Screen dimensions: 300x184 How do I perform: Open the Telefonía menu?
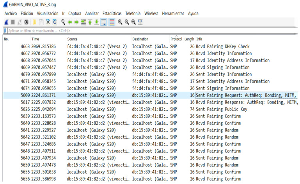click(x=133, y=14)
